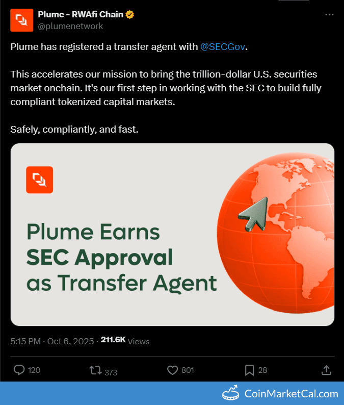Screen dimensions: 344x405
Task: Click the gold verified badge
Action: pos(130,14)
